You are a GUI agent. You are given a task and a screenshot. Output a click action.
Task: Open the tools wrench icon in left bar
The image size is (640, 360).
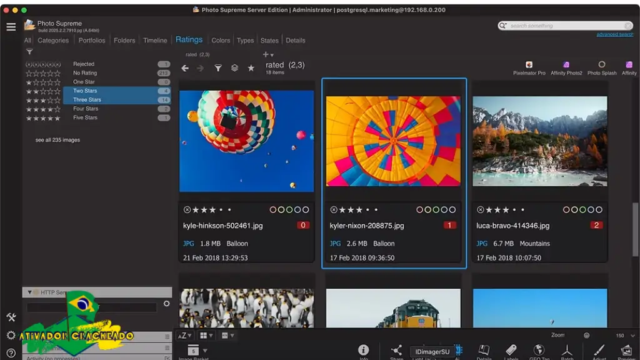coord(11,317)
